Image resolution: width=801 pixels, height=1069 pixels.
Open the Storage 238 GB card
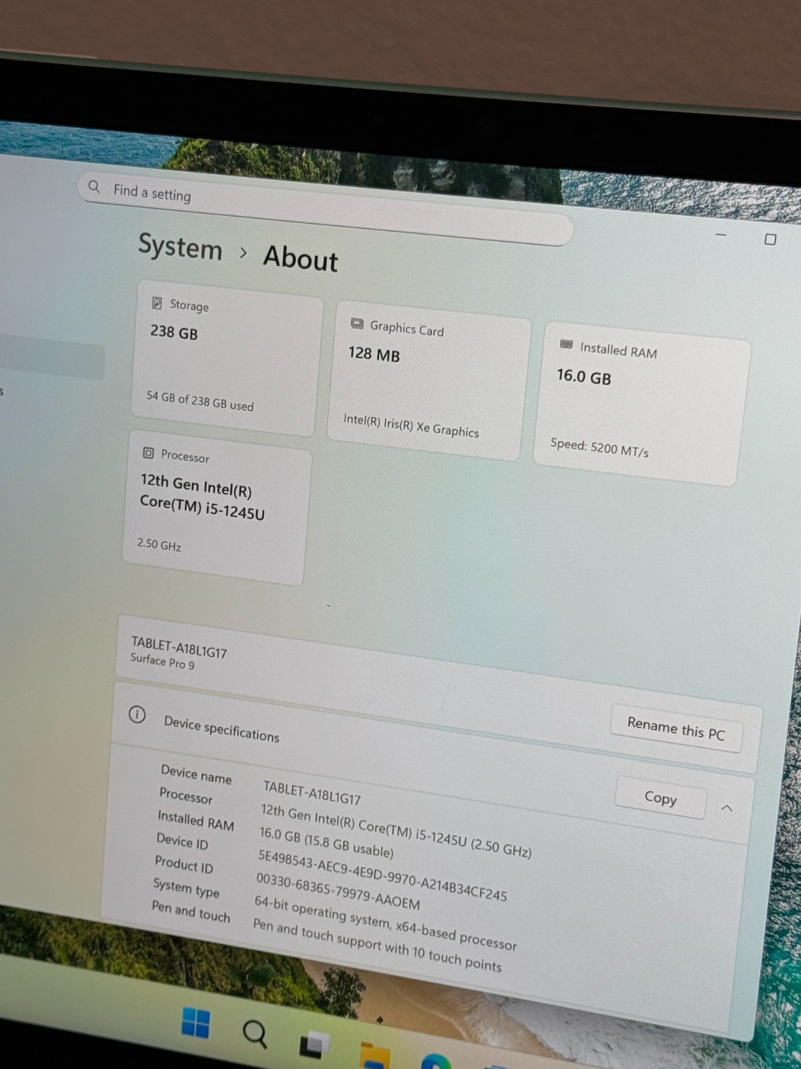(x=227, y=357)
